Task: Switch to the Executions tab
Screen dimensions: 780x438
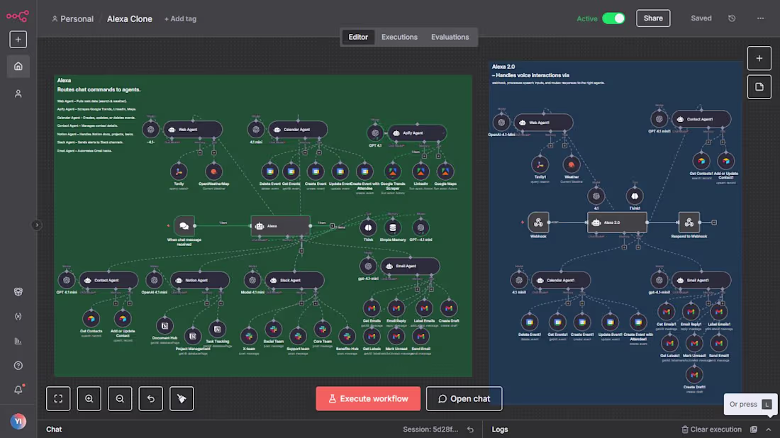Action: [x=399, y=38]
